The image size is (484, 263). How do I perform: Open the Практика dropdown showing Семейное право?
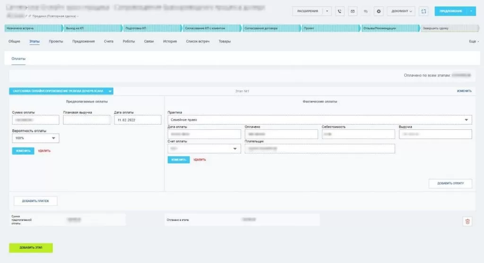click(320, 120)
